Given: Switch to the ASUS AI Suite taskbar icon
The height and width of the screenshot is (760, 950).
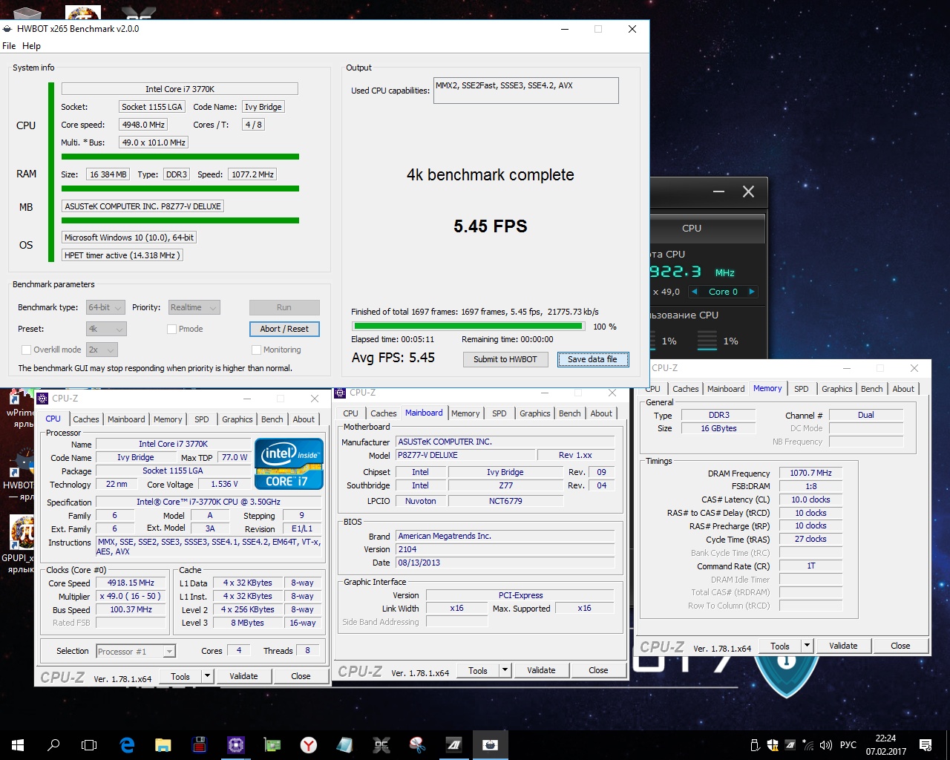Looking at the screenshot, I should coord(454,744).
